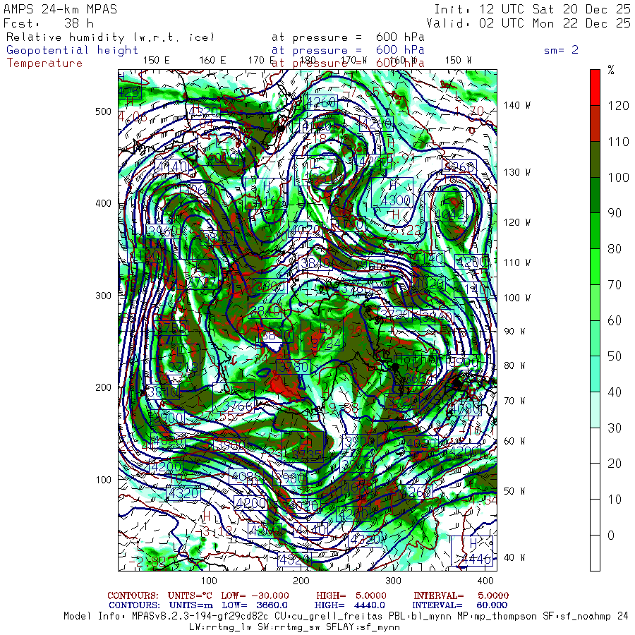Click the left axis tick label '500'

click(103, 111)
